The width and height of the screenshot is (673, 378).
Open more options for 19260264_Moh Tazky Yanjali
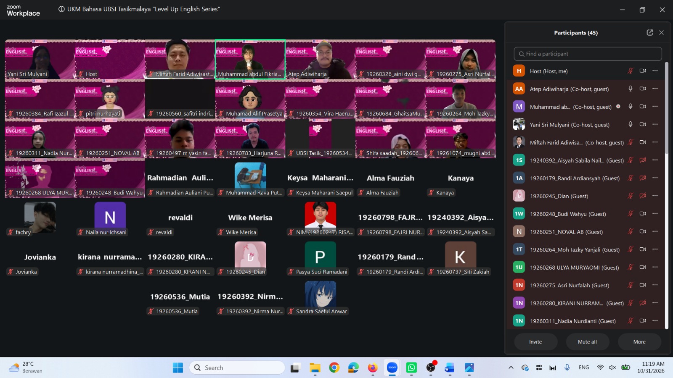[x=655, y=249]
